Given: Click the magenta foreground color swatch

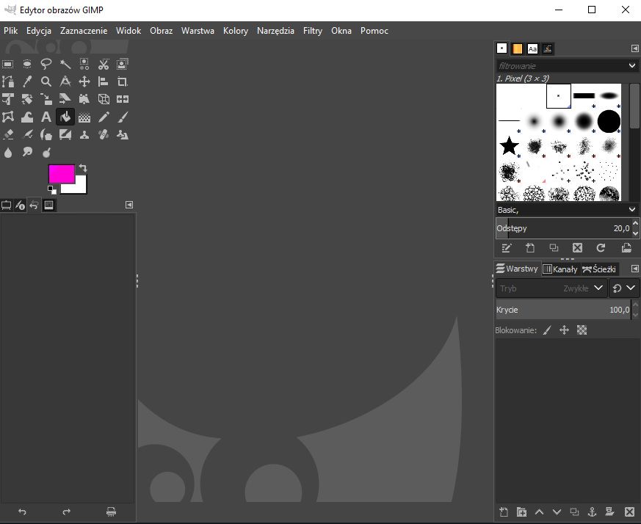Looking at the screenshot, I should [x=62, y=173].
